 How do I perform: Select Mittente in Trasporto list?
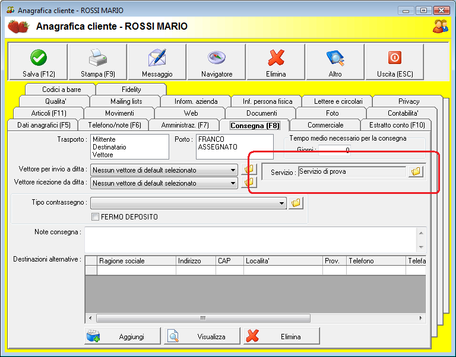coord(104,139)
